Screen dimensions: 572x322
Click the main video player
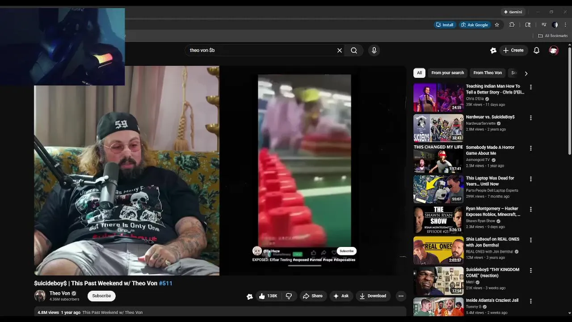point(220,171)
